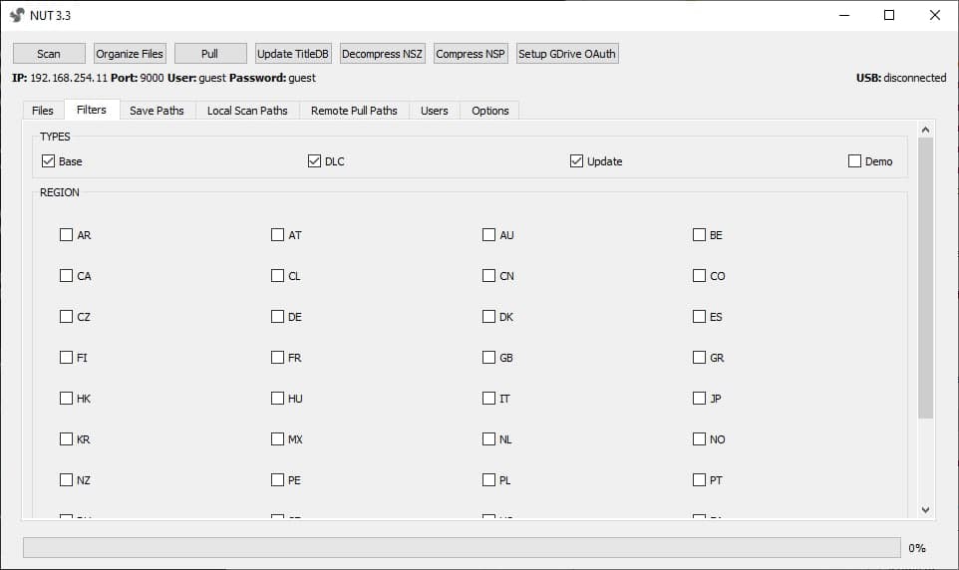Click the Scan button
The image size is (959, 570).
49,54
